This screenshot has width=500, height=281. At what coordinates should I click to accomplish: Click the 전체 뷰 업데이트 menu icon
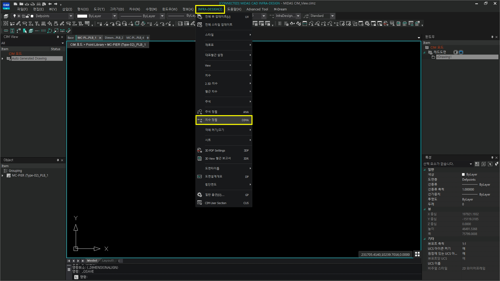coord(199,17)
